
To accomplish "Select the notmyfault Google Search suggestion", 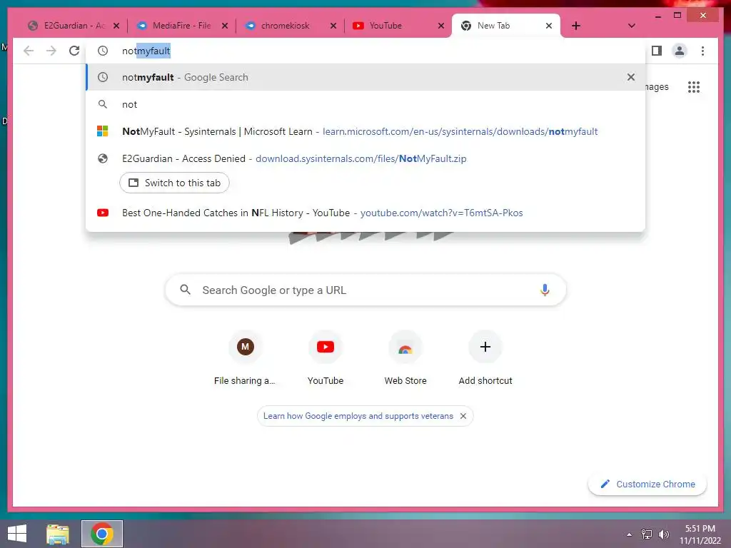I will pos(365,77).
